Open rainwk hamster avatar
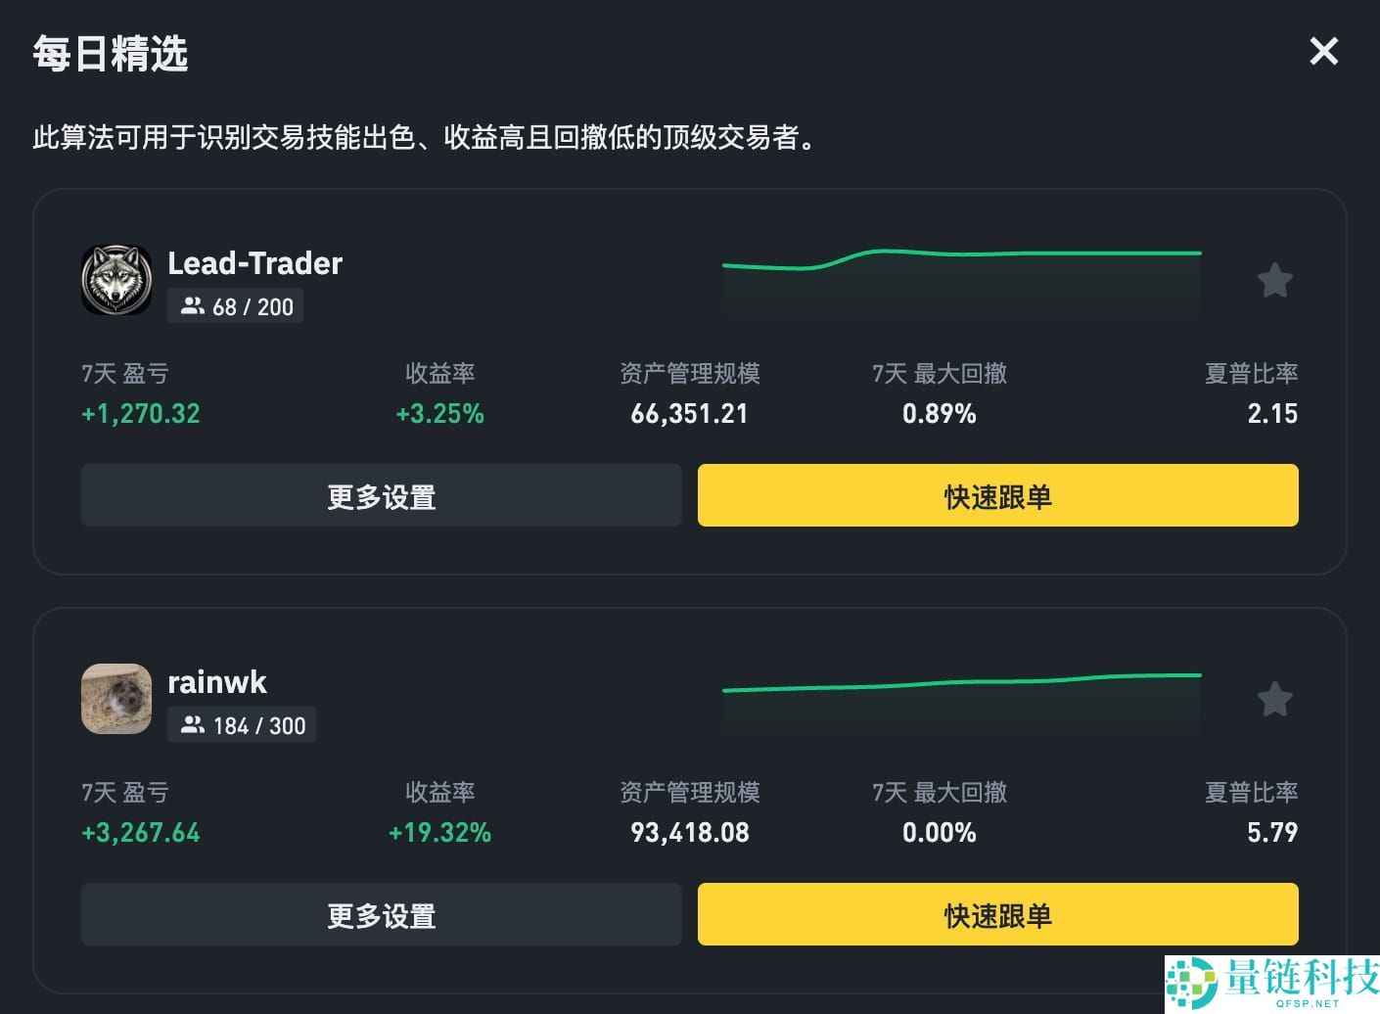 point(116,699)
